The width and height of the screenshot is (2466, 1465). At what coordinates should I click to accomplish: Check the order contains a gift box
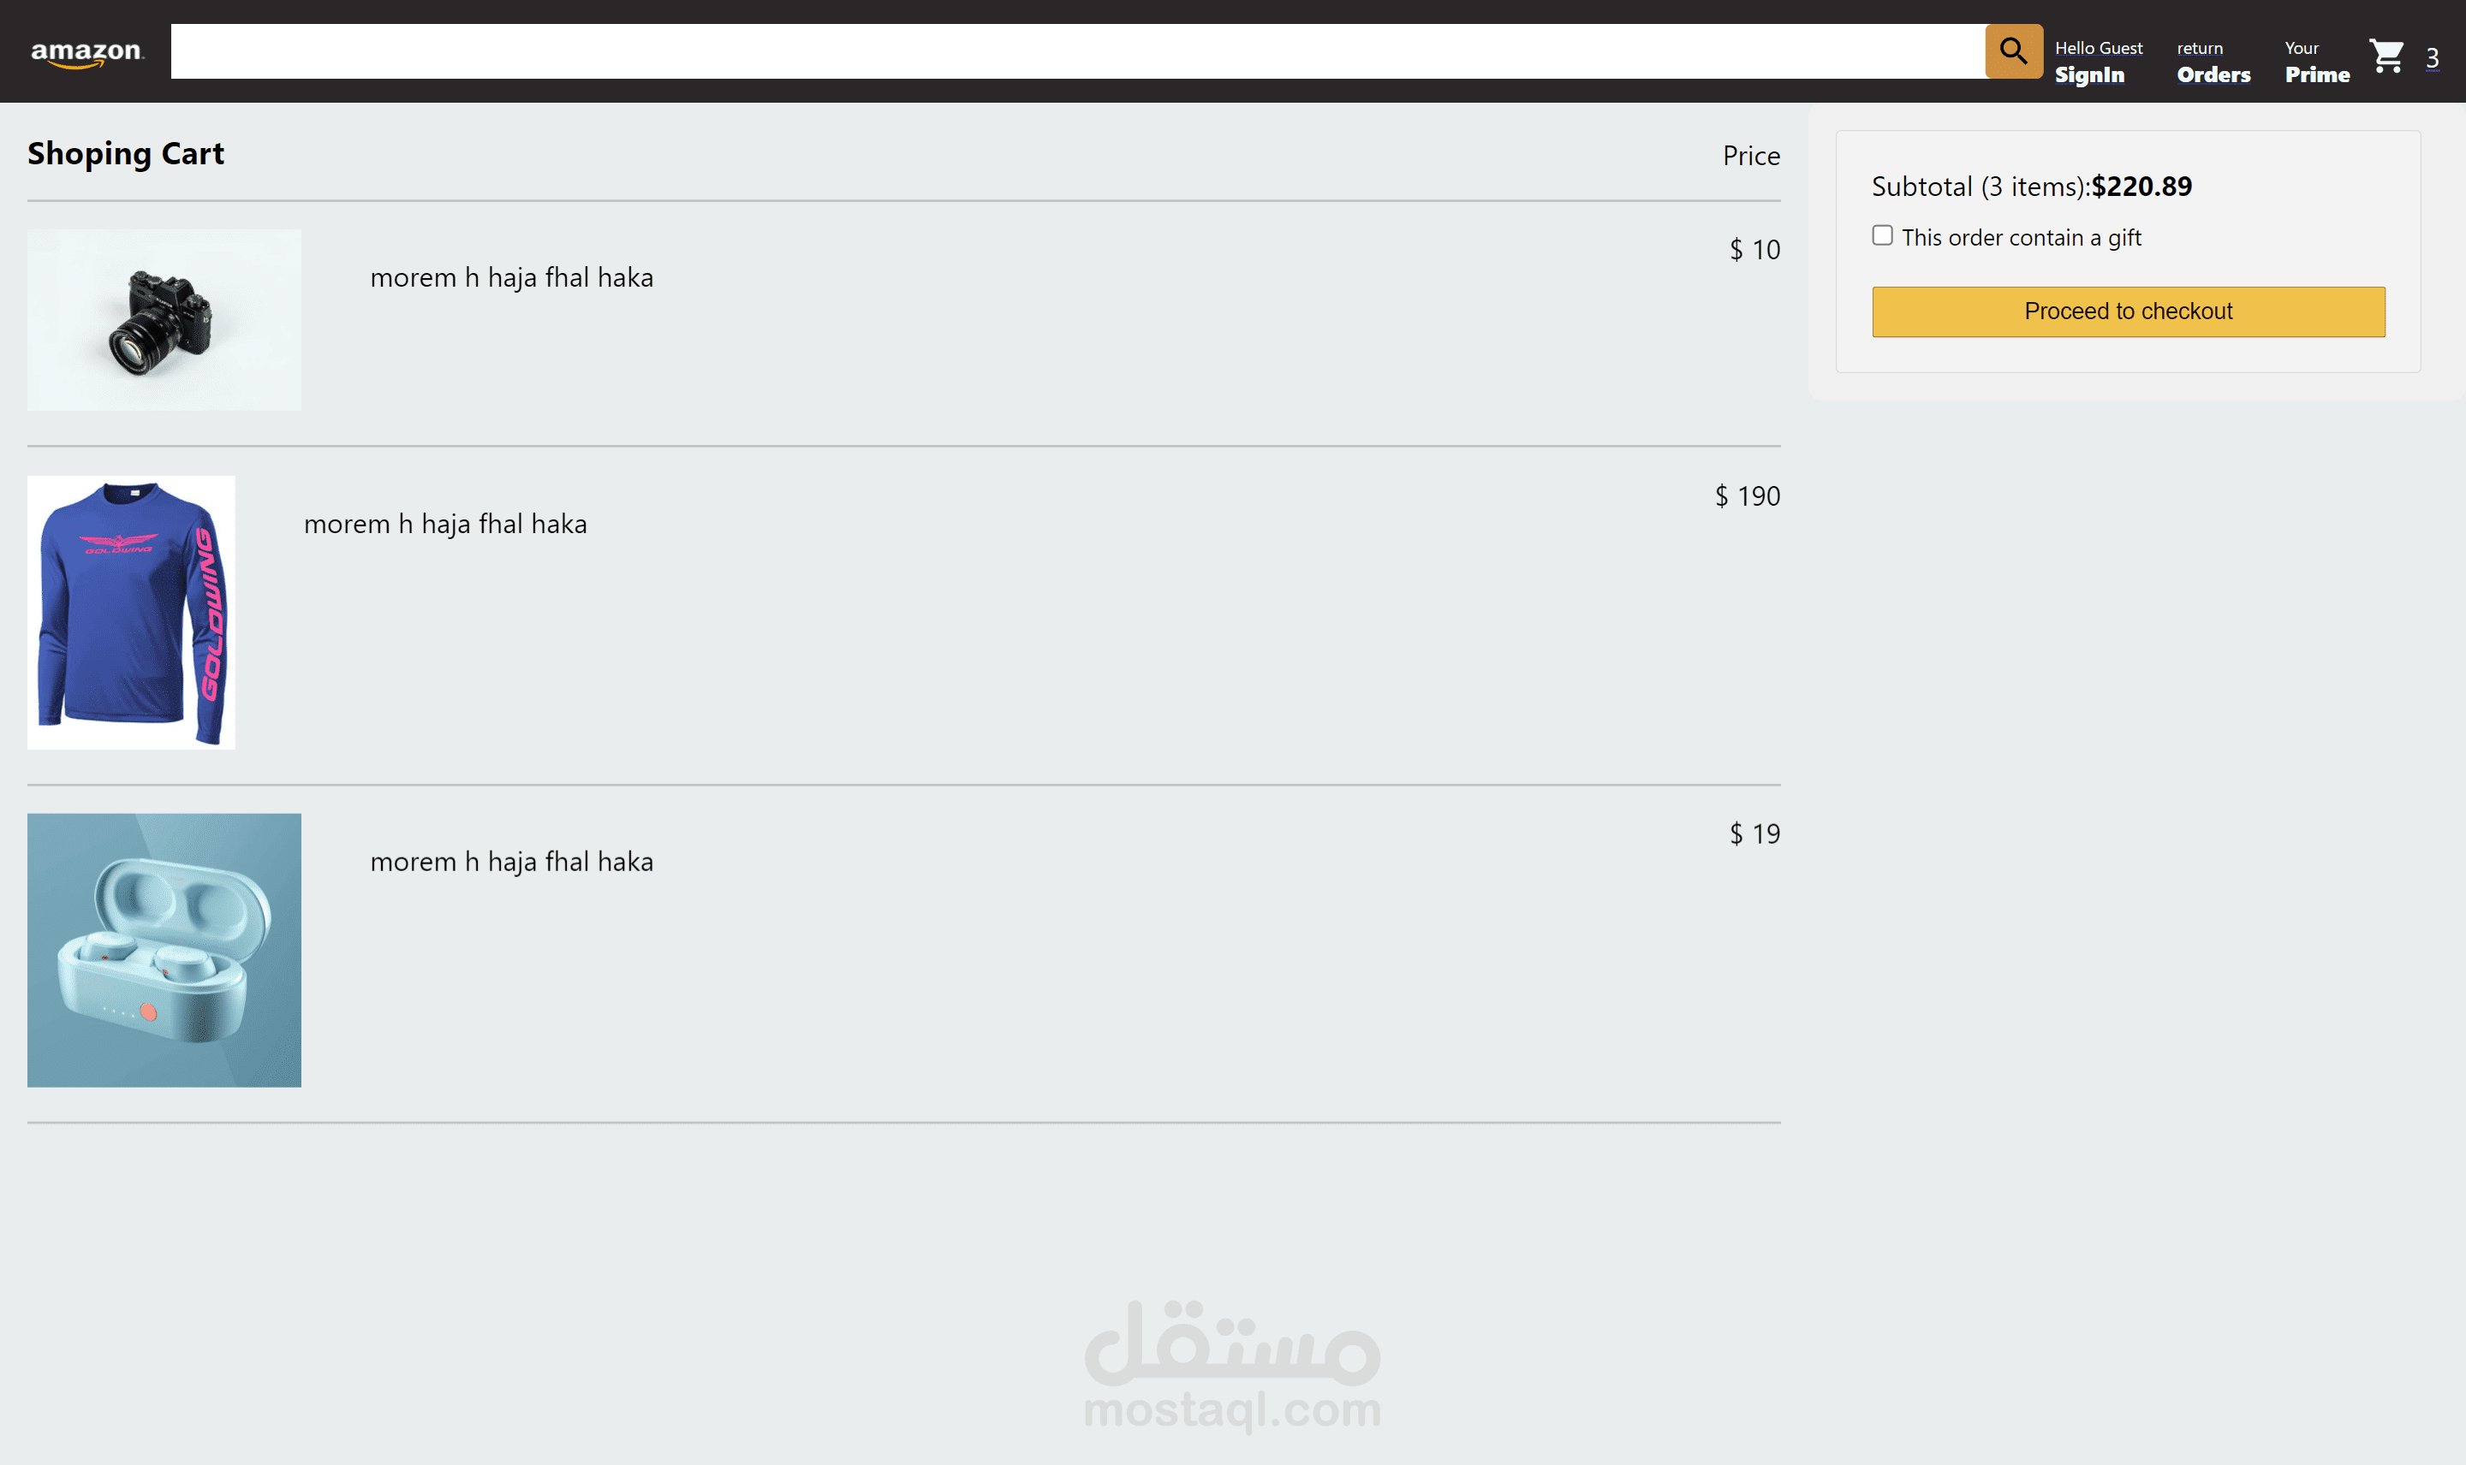pos(1882,236)
